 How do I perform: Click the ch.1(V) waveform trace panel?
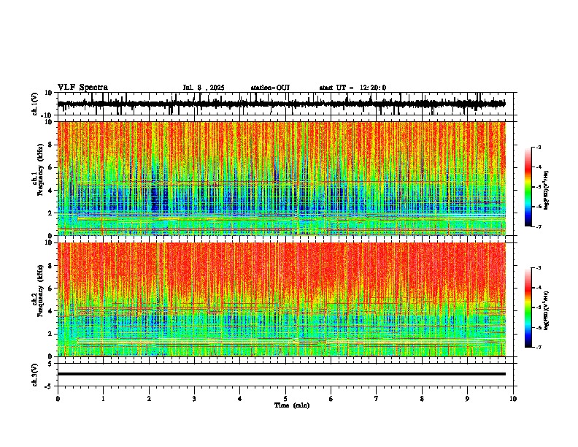point(285,104)
